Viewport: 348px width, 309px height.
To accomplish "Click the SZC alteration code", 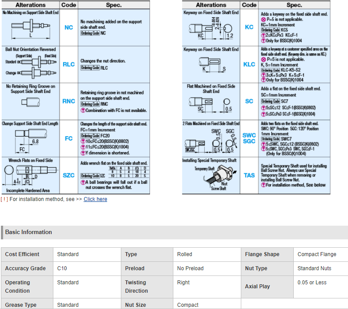I will [68, 175].
